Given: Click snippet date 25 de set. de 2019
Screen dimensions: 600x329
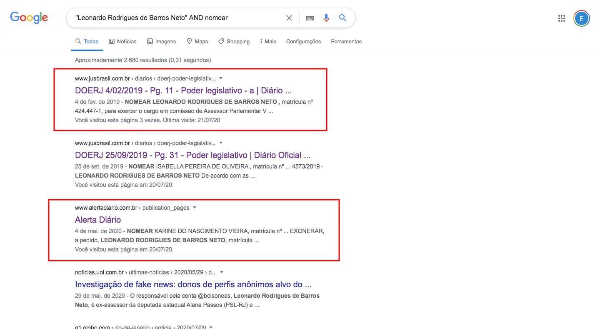Looking at the screenshot, I should pos(99,166).
